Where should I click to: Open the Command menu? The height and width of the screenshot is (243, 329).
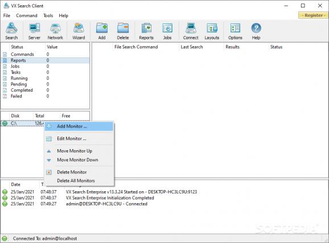27,15
